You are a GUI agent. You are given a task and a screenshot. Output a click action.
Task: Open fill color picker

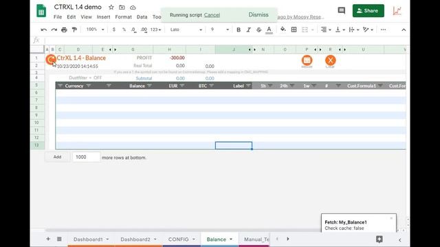283,30
